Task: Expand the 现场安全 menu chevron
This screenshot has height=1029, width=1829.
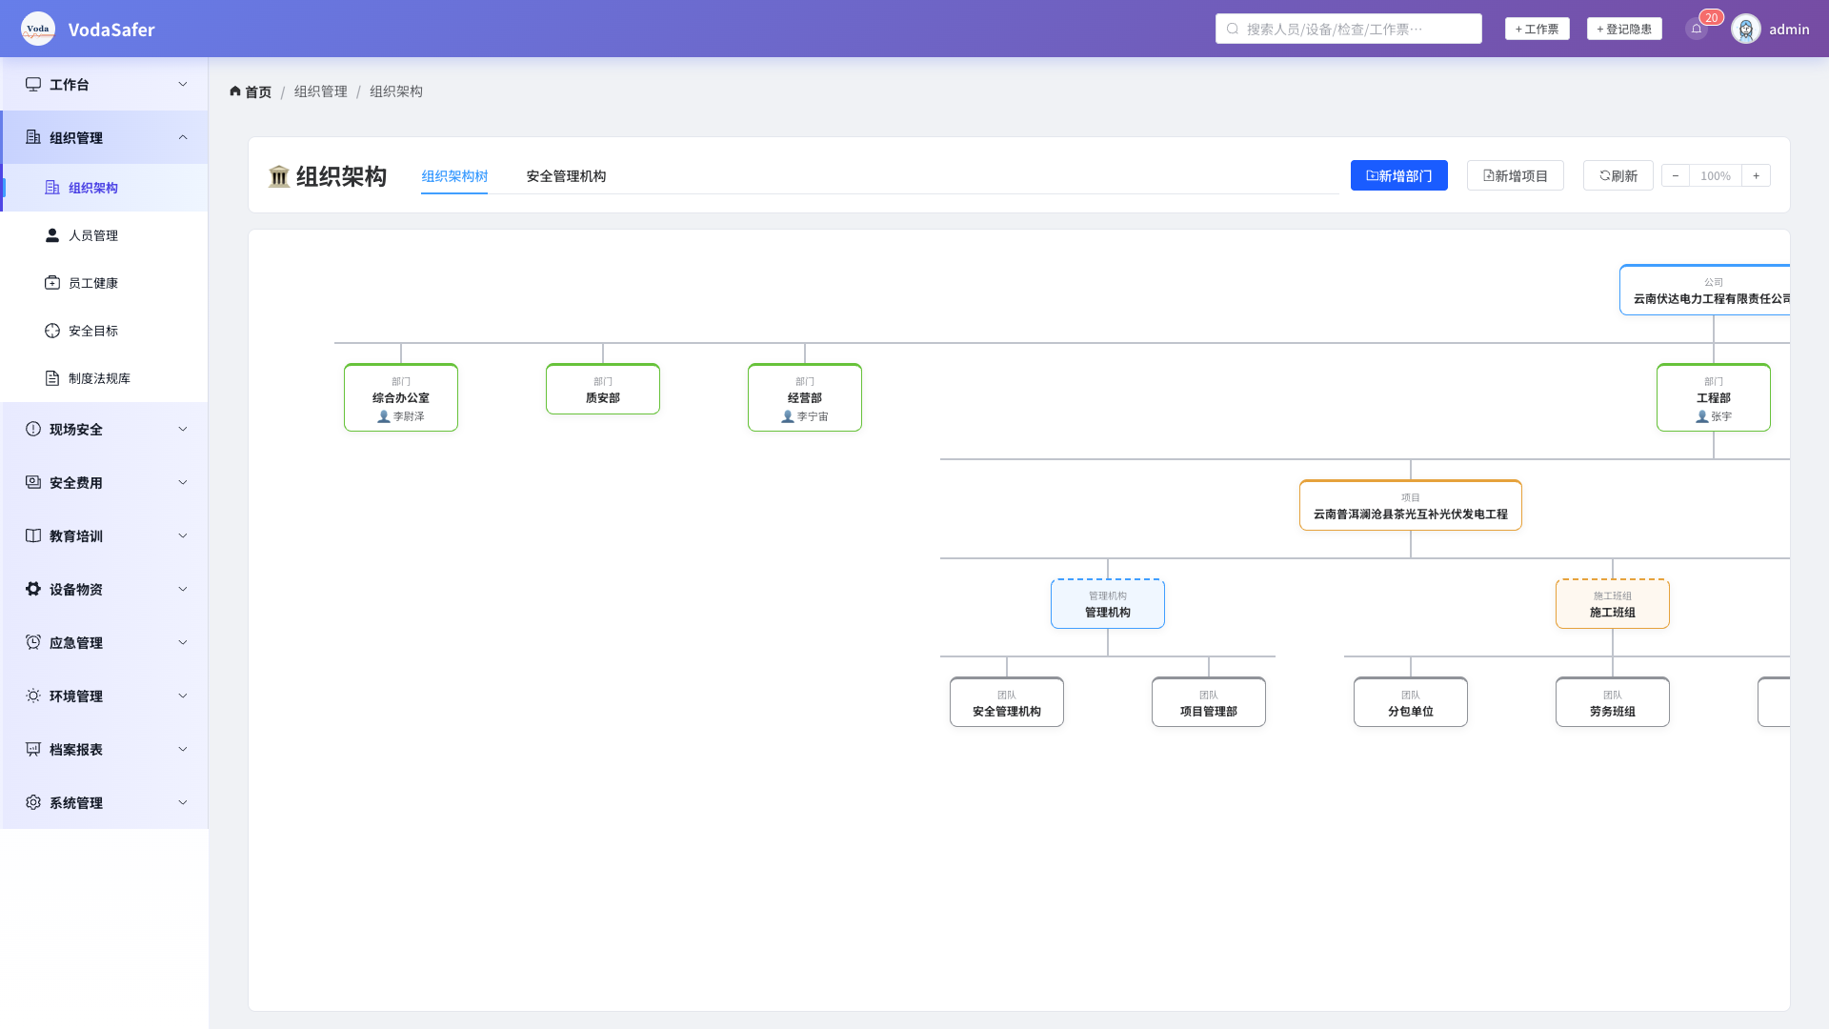Action: 183,429
